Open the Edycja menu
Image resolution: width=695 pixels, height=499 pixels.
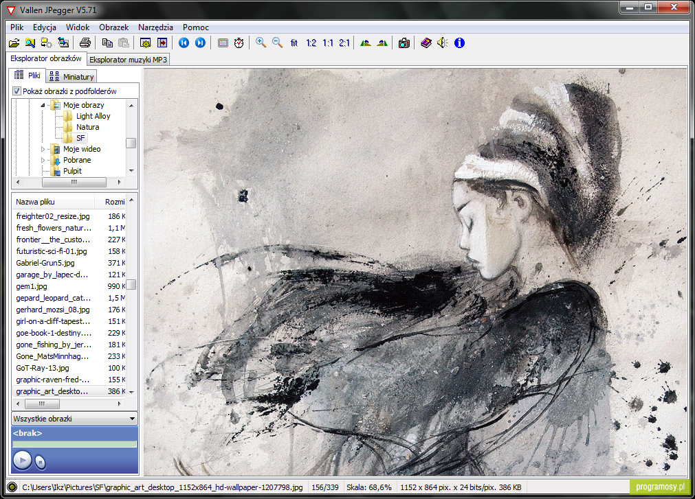click(x=45, y=27)
